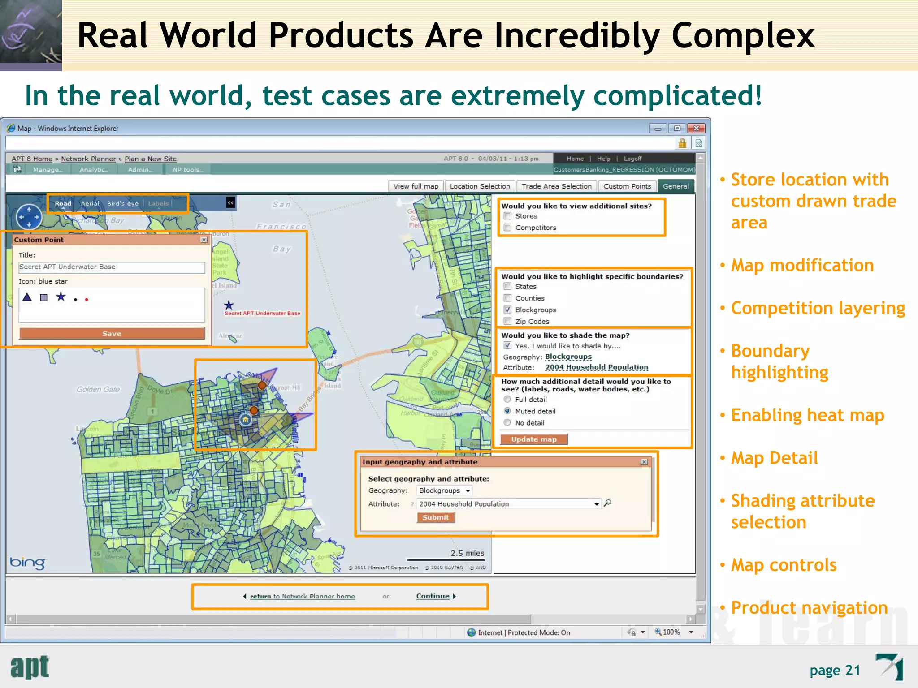
Task: Enable the States boundary checkbox
Action: (x=507, y=286)
